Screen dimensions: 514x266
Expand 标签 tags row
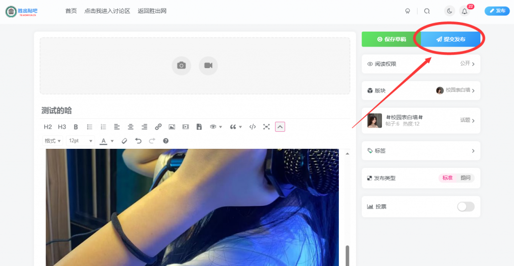point(421,151)
